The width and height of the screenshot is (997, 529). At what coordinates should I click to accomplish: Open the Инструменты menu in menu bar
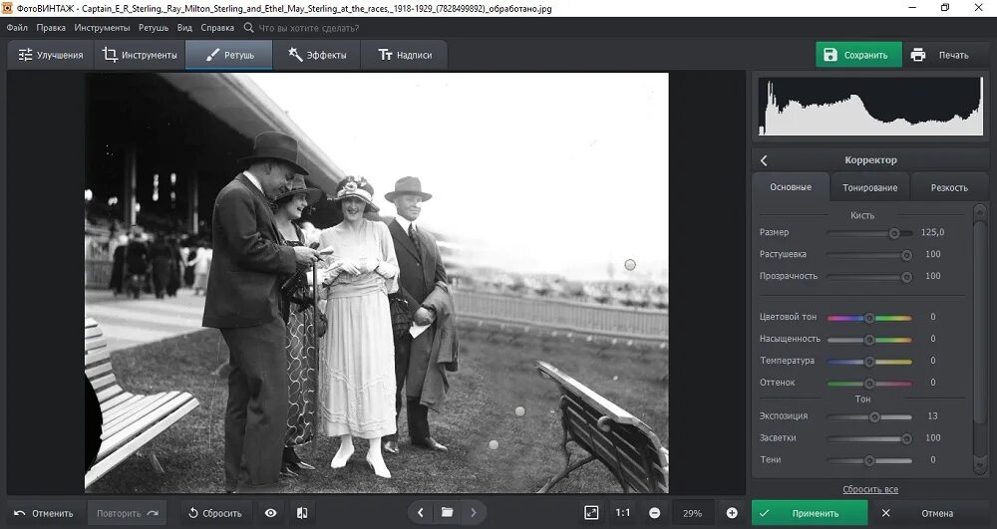click(102, 28)
